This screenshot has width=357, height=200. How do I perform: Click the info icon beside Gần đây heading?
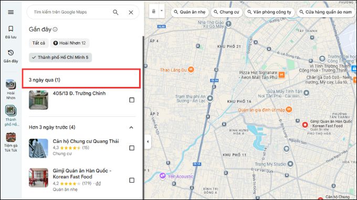(55, 29)
